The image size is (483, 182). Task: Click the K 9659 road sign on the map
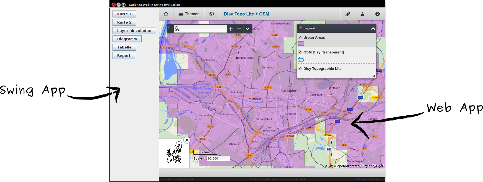[377, 98]
